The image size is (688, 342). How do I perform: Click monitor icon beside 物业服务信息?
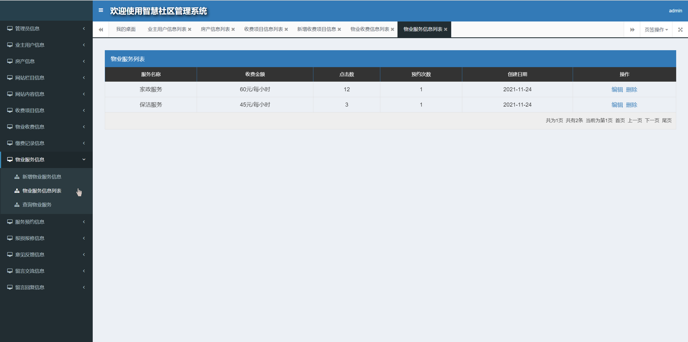[x=10, y=159]
